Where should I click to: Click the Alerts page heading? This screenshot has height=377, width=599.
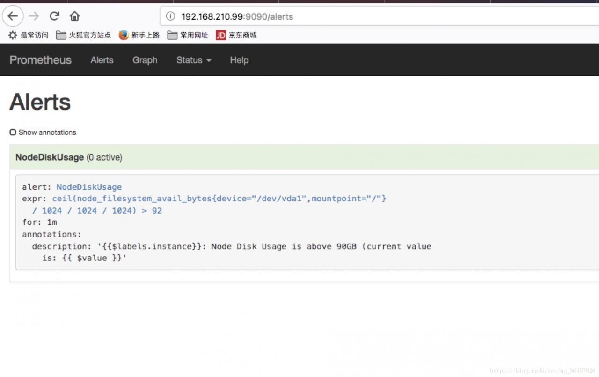point(40,102)
